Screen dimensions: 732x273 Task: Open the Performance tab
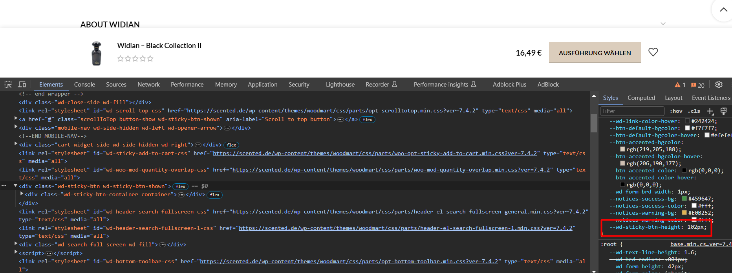[187, 85]
